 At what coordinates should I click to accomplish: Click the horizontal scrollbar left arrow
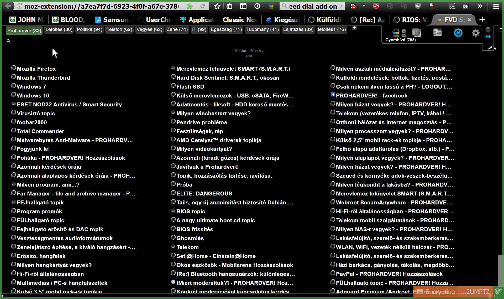3,296
